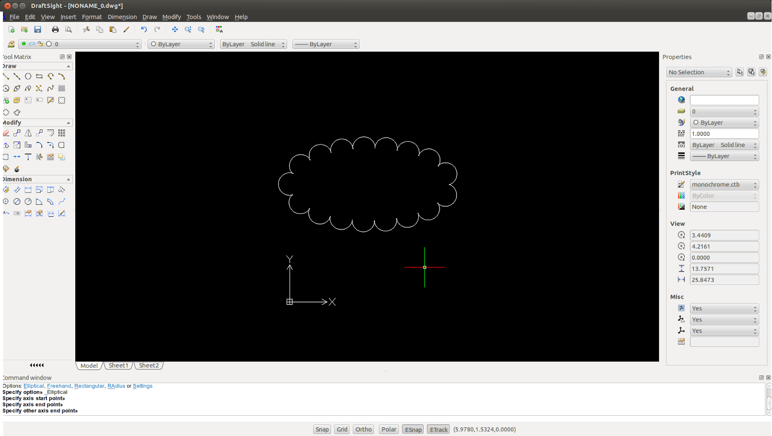
Task: Select the Rectangle draw tool
Action: tap(39, 76)
